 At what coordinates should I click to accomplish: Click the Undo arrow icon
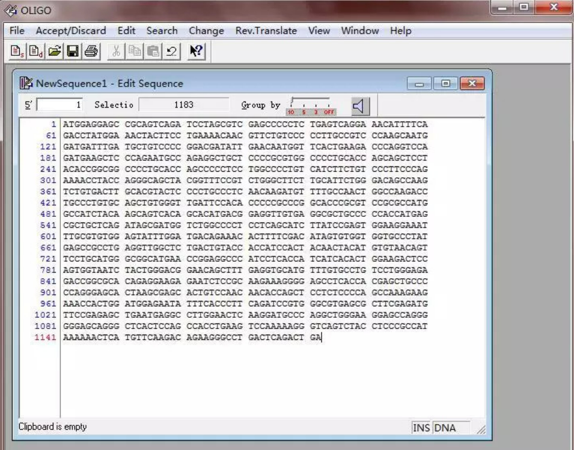[171, 51]
